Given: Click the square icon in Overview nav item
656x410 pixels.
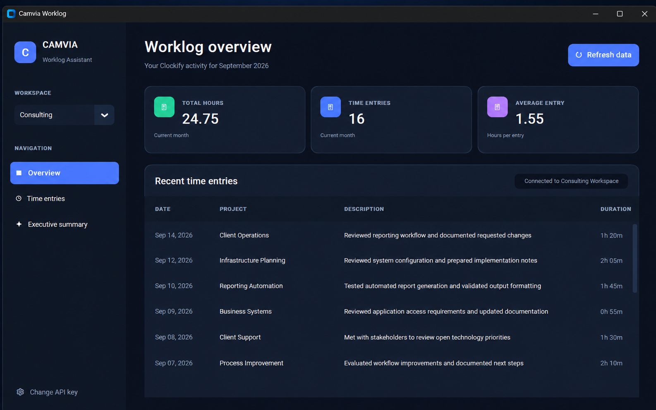Looking at the screenshot, I should 19,173.
